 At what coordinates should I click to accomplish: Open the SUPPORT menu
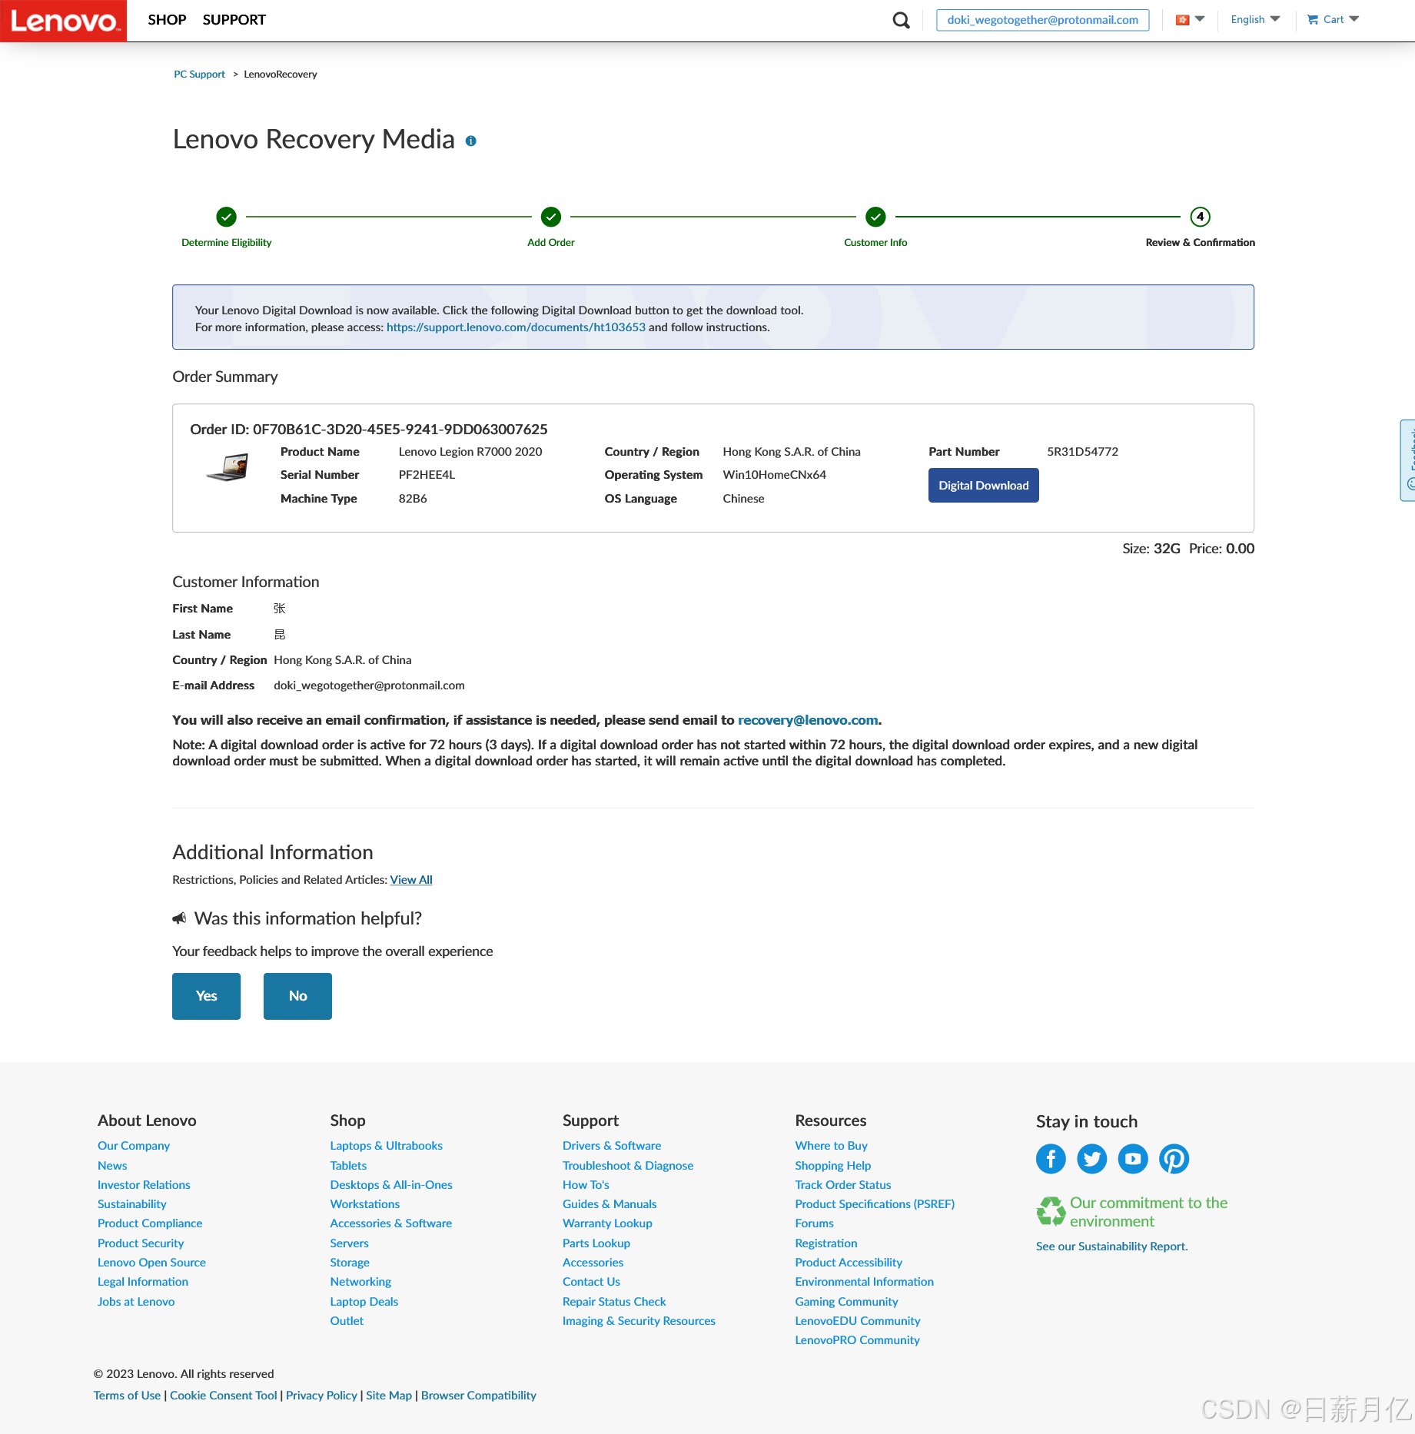click(x=234, y=20)
